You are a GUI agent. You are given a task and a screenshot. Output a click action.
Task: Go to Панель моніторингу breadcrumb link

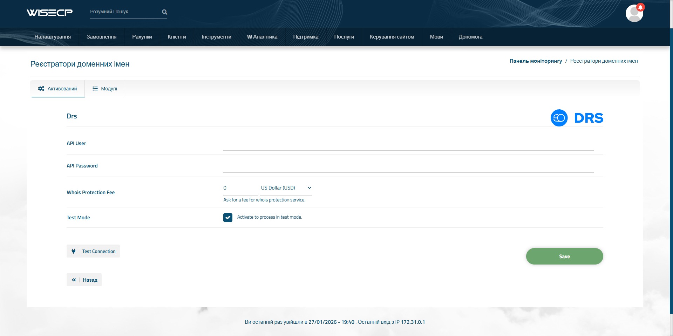tap(535, 61)
